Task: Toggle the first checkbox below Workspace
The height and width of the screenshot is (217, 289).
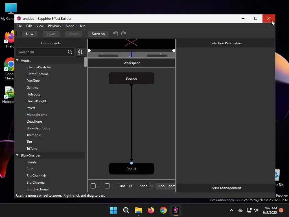Action: [93, 186]
